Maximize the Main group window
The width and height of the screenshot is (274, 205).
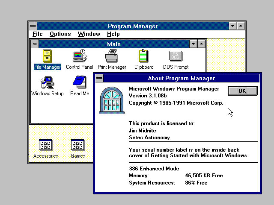tap(201, 44)
